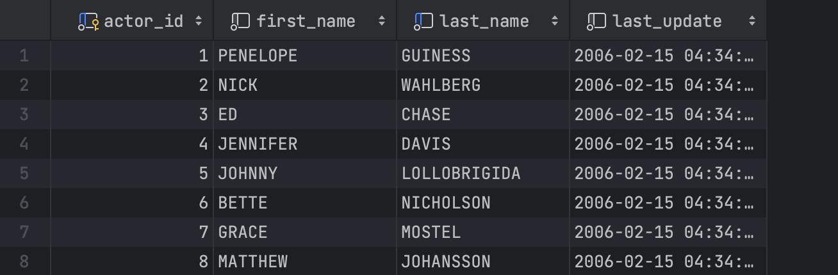This screenshot has width=838, height=275.
Task: Click the first_name column type icon
Action: pyautogui.click(x=240, y=22)
